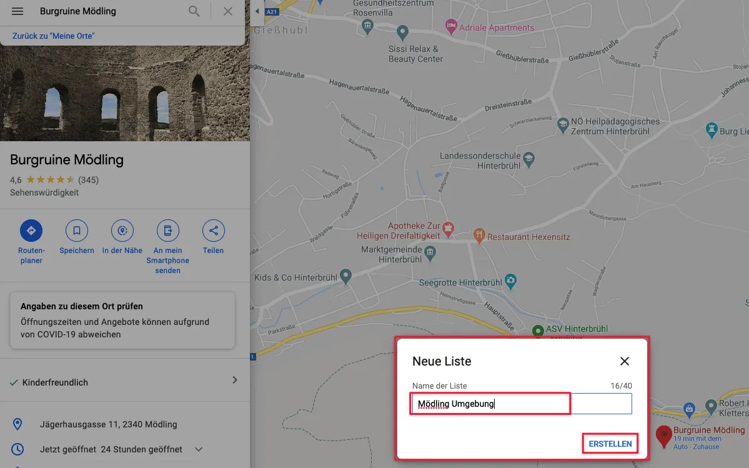Click the address location pin icon
This screenshot has width=749, height=468.
(x=17, y=424)
